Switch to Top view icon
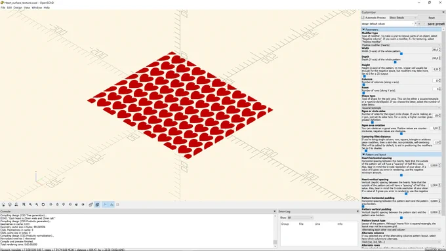 tap(57, 204)
